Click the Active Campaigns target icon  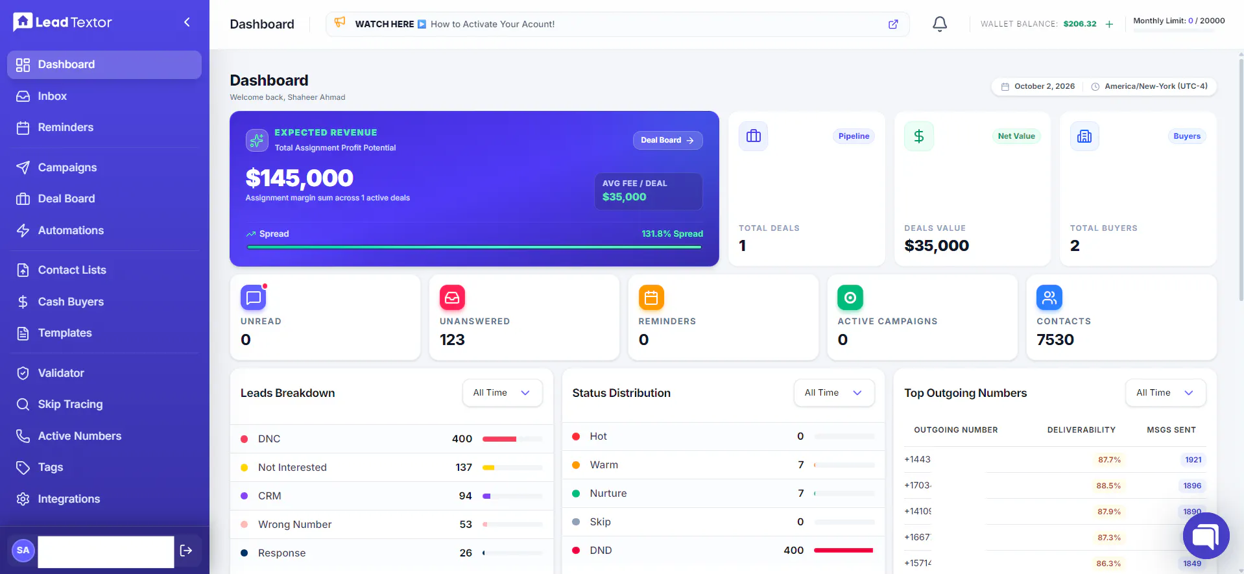[x=850, y=298]
